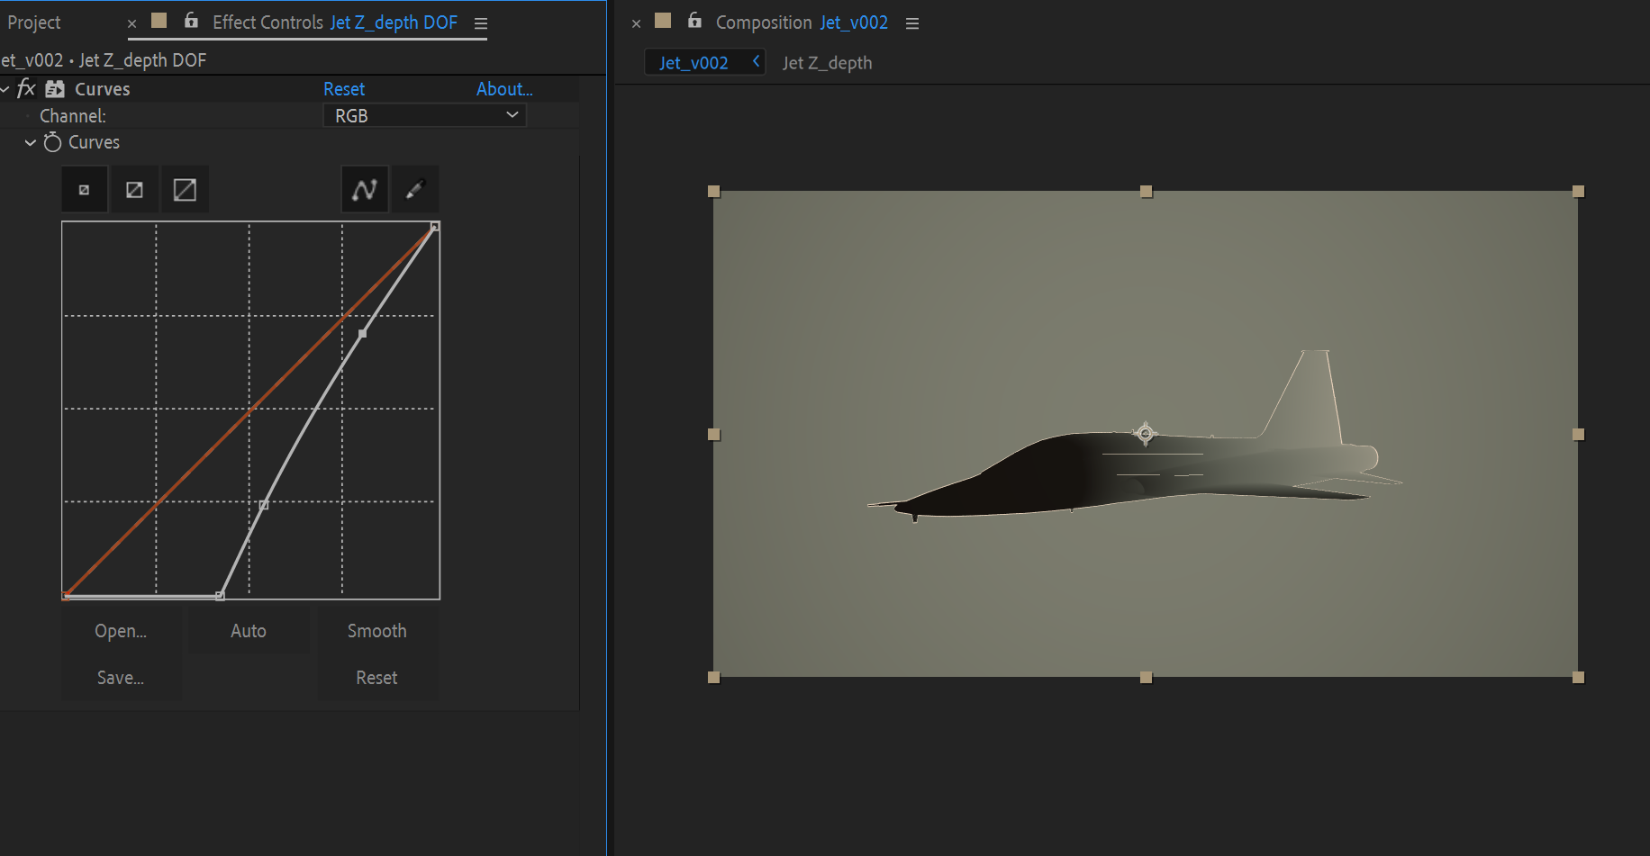Click the About link for Curves

pos(504,89)
